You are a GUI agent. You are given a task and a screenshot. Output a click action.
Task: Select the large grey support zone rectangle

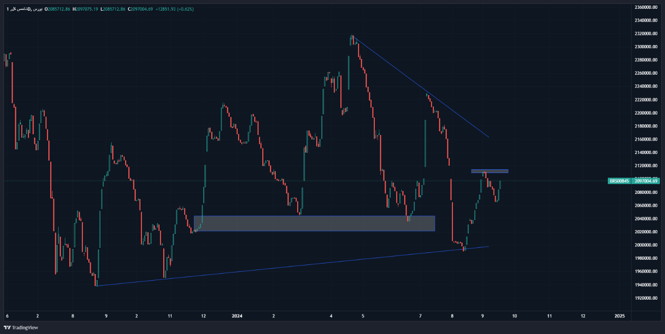(314, 223)
